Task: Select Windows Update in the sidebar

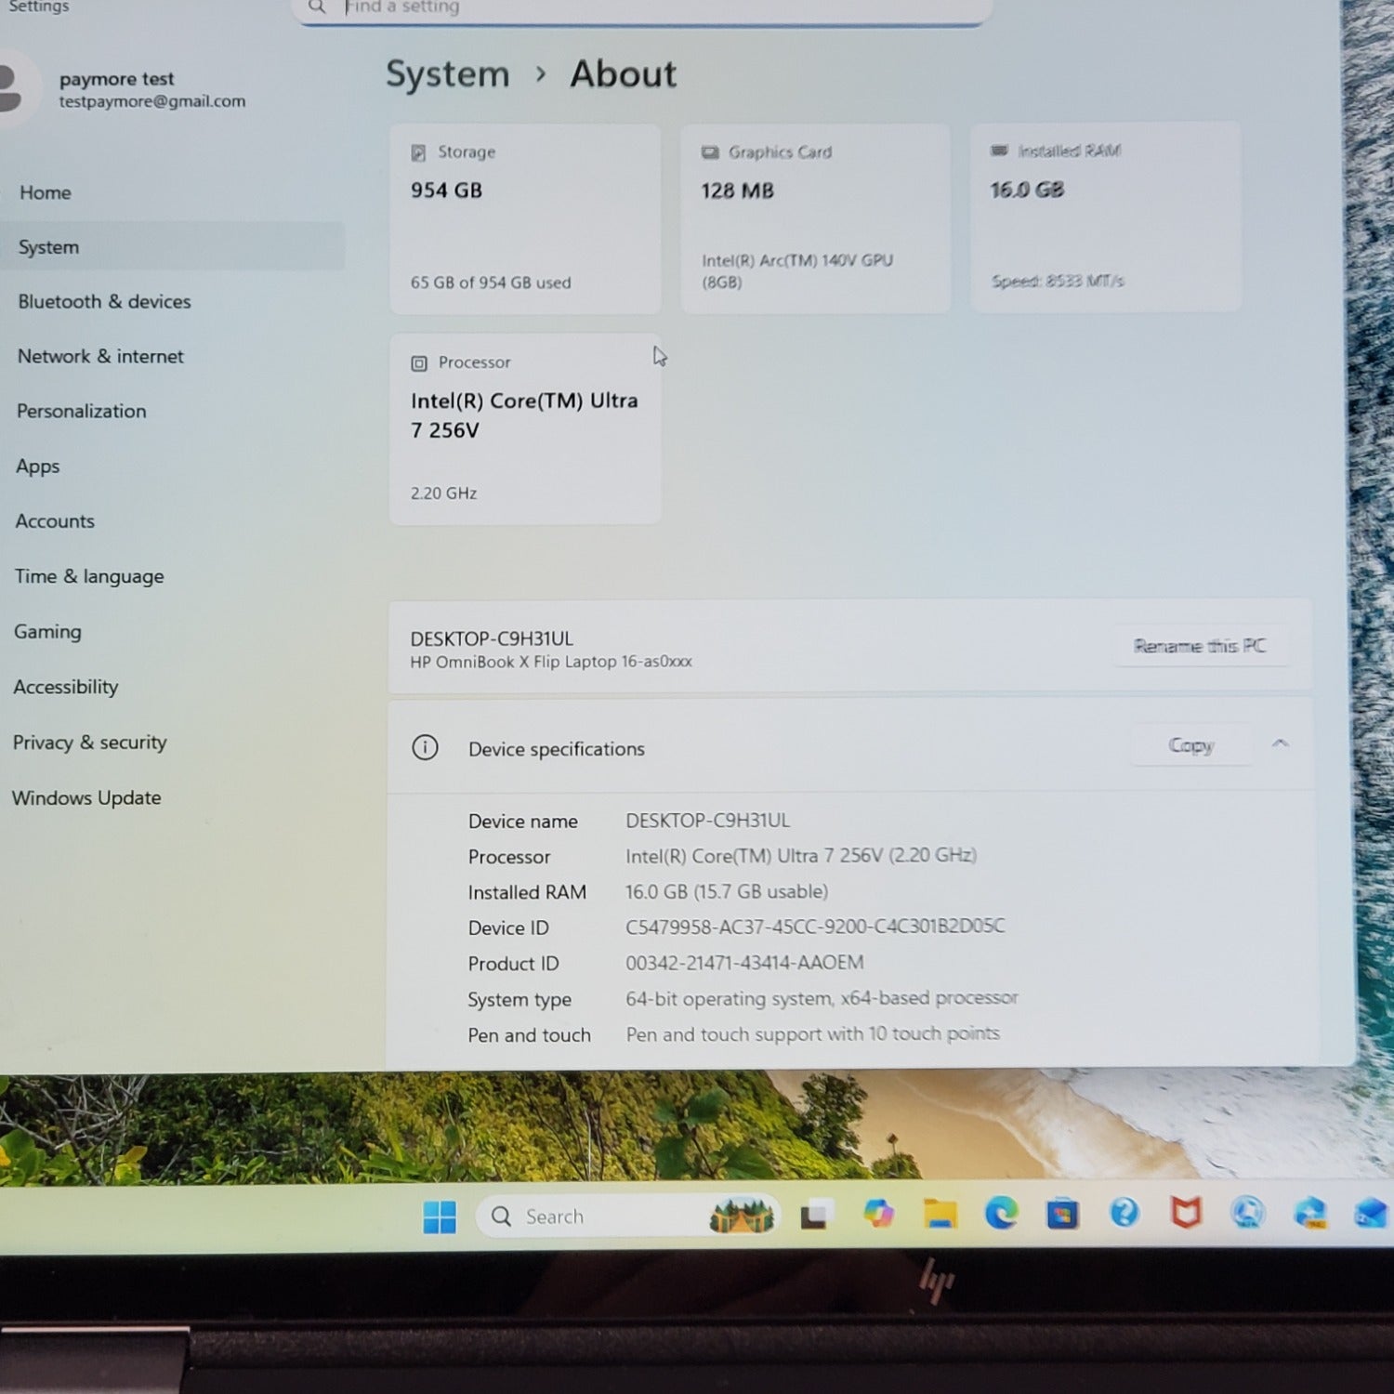Action: 86,798
